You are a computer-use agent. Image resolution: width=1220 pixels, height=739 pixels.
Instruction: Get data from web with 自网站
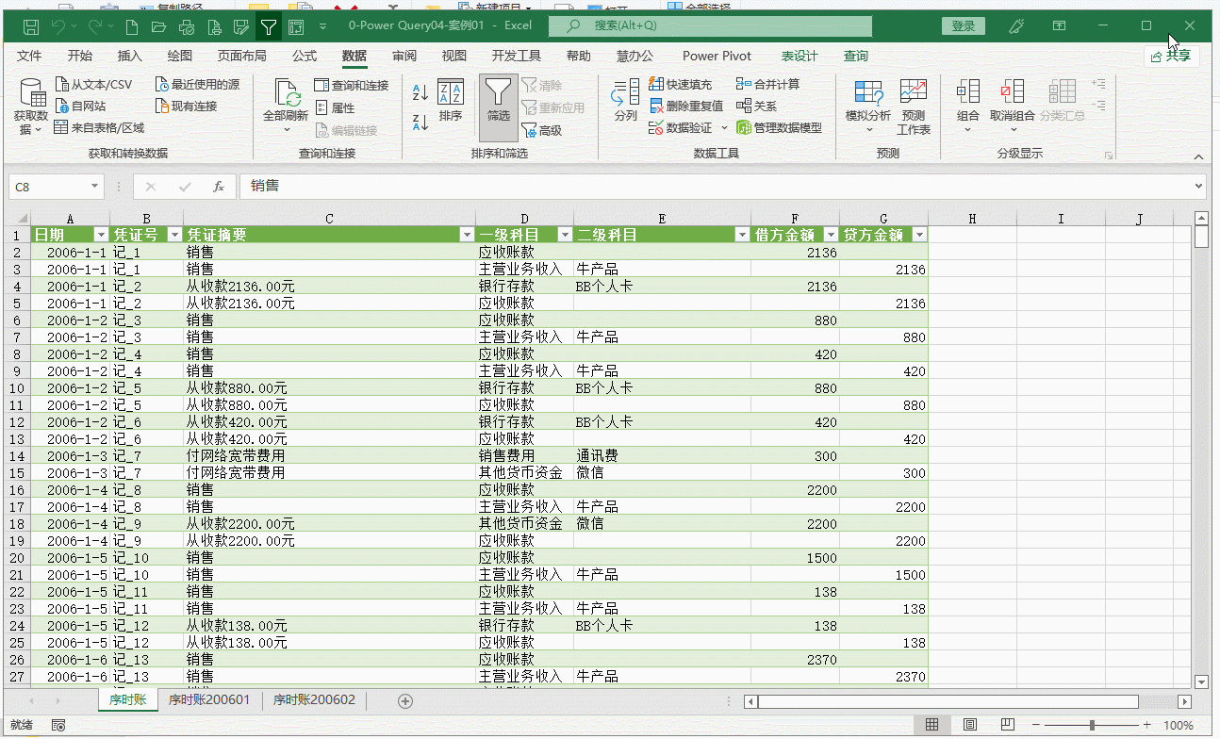click(x=80, y=107)
